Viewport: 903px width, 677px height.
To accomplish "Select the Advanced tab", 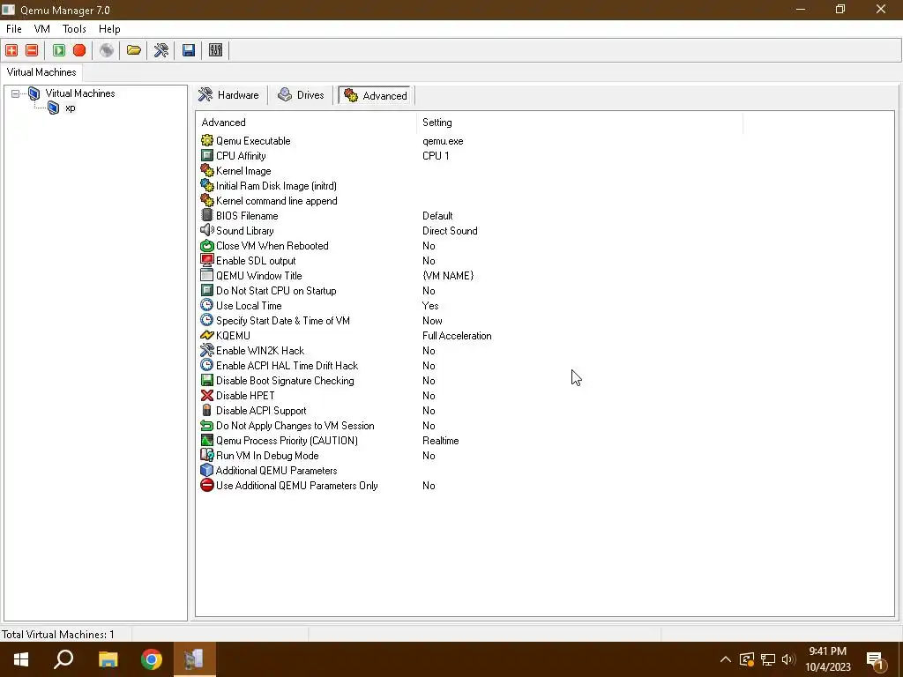I will click(376, 95).
